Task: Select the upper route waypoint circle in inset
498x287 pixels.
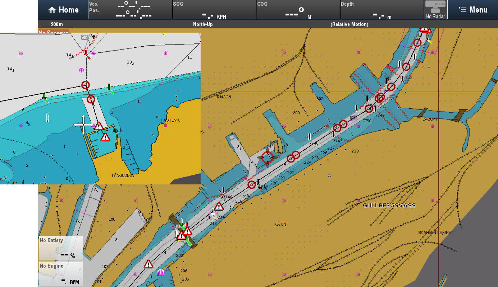Action: click(85, 85)
